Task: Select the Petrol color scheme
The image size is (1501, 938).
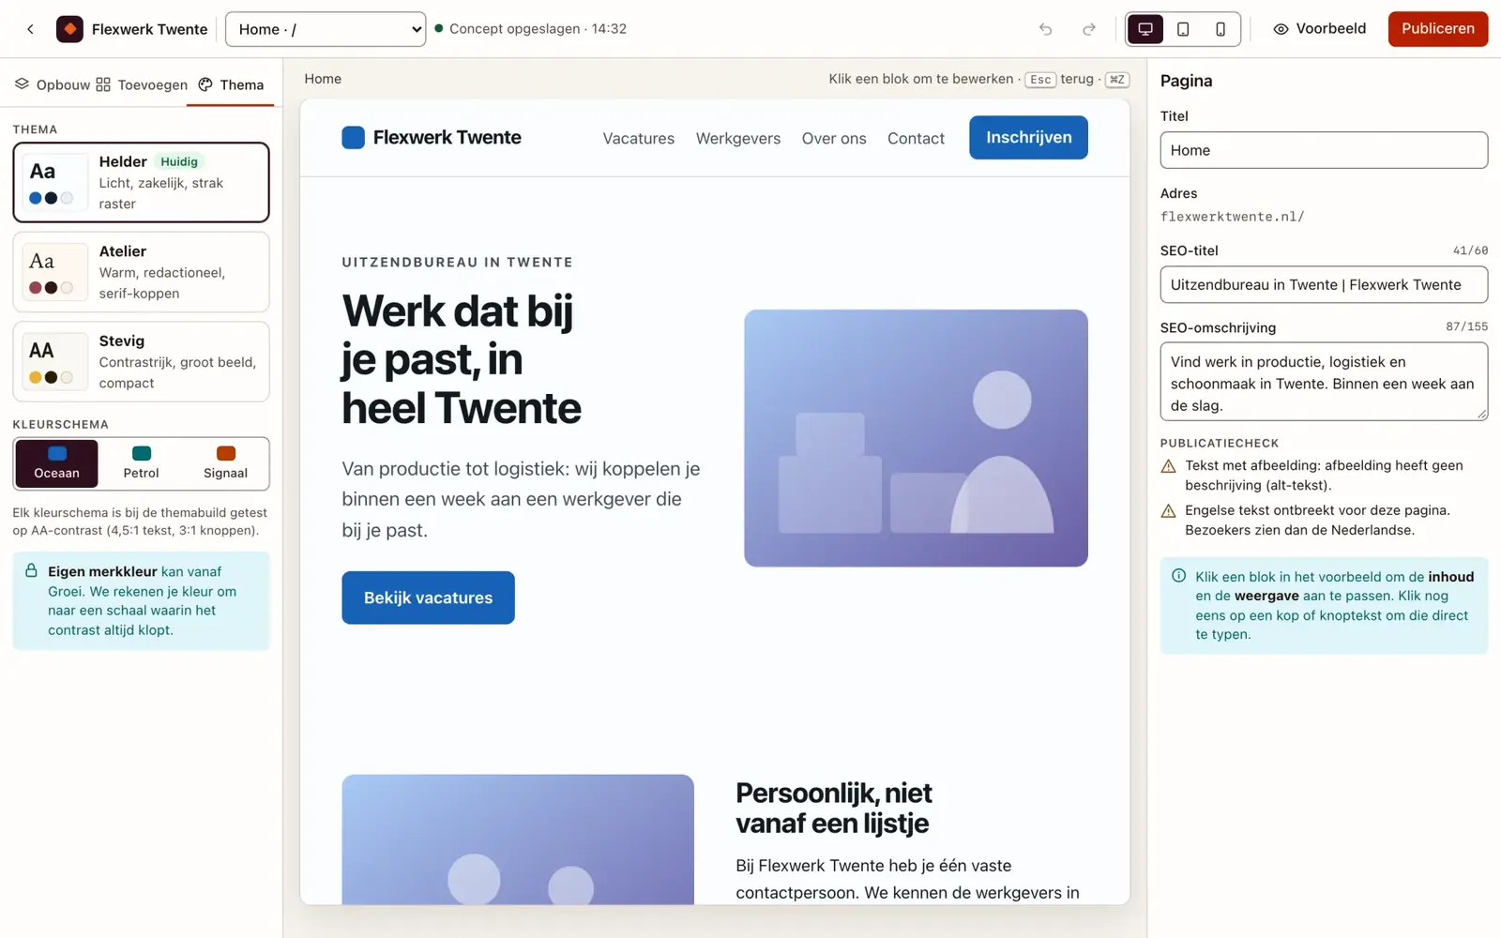Action: pyautogui.click(x=141, y=463)
